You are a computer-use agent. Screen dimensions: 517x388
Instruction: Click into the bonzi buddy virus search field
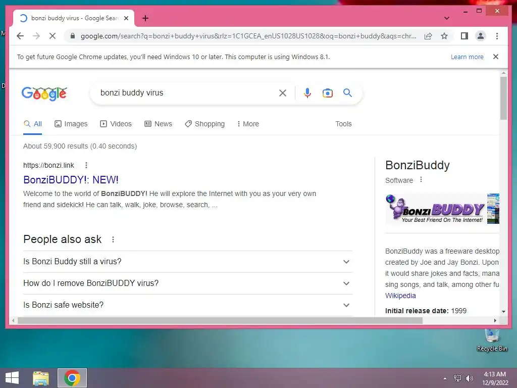click(186, 93)
